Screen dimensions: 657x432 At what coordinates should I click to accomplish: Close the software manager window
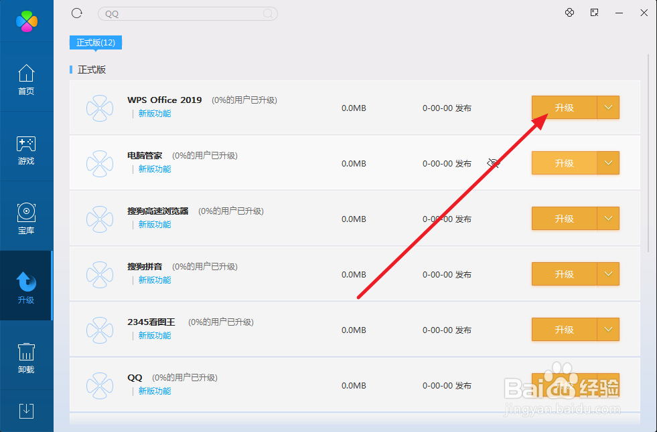[x=644, y=13]
